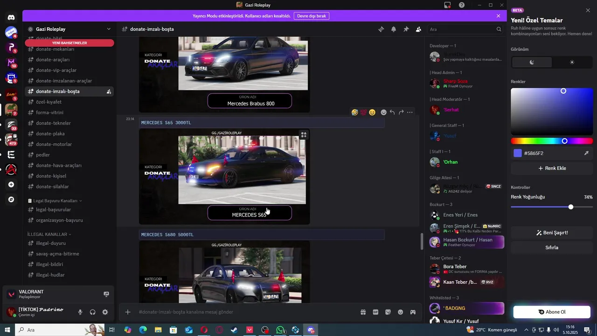
Task: Open the gift Nitro icon
Action: (x=363, y=312)
